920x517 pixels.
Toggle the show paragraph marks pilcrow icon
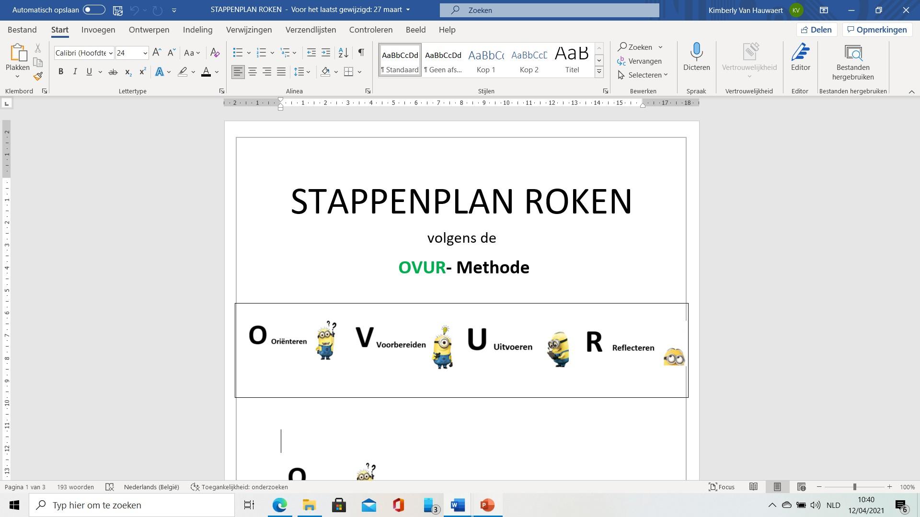[361, 52]
